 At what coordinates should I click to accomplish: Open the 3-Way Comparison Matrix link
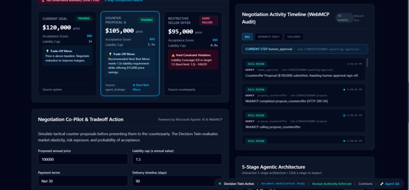tap(124, 1)
